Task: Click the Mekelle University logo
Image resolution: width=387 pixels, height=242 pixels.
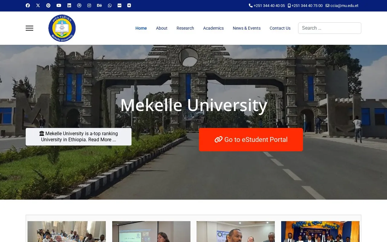Action: point(62,28)
